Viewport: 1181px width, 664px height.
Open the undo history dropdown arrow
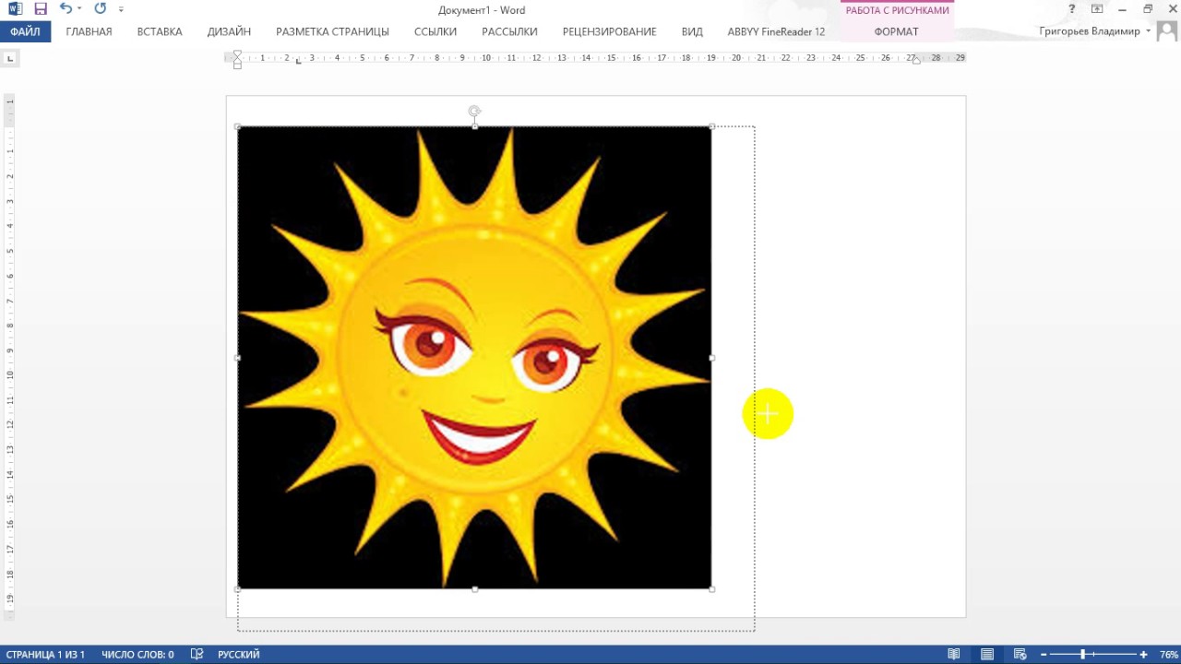tap(79, 9)
